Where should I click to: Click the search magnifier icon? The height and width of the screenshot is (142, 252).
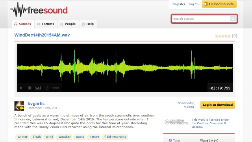pyautogui.click(x=233, y=19)
